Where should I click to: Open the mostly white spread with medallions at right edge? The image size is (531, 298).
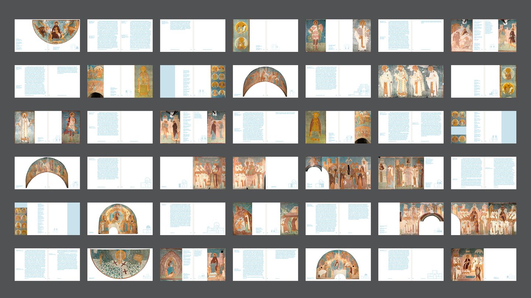484,81
